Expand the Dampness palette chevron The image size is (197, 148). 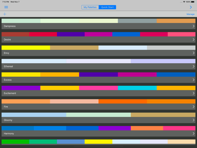(193, 26)
